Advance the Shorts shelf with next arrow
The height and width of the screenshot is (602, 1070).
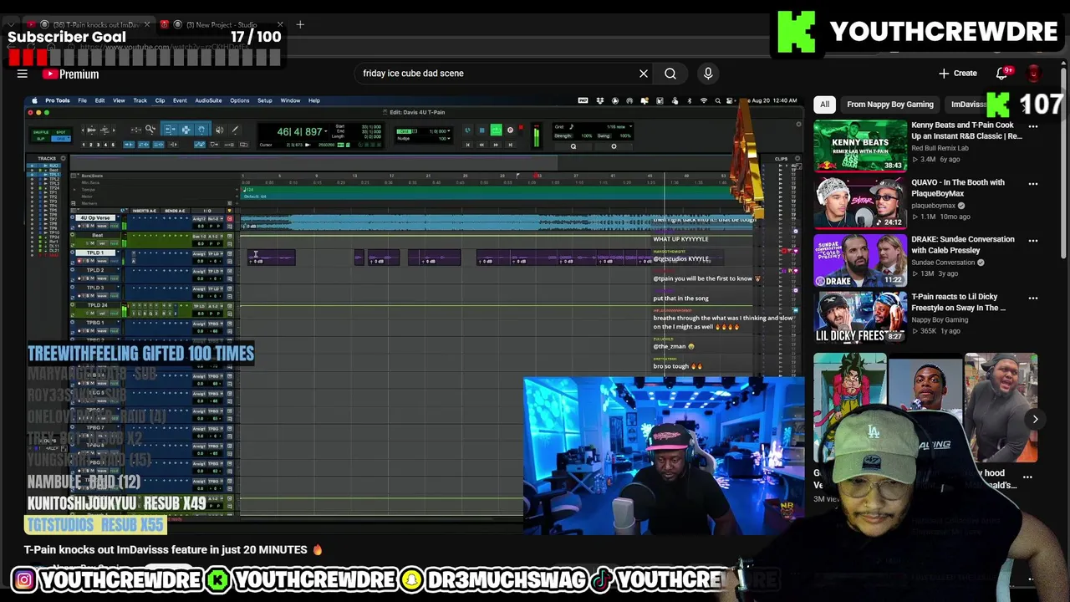[x=1035, y=420]
